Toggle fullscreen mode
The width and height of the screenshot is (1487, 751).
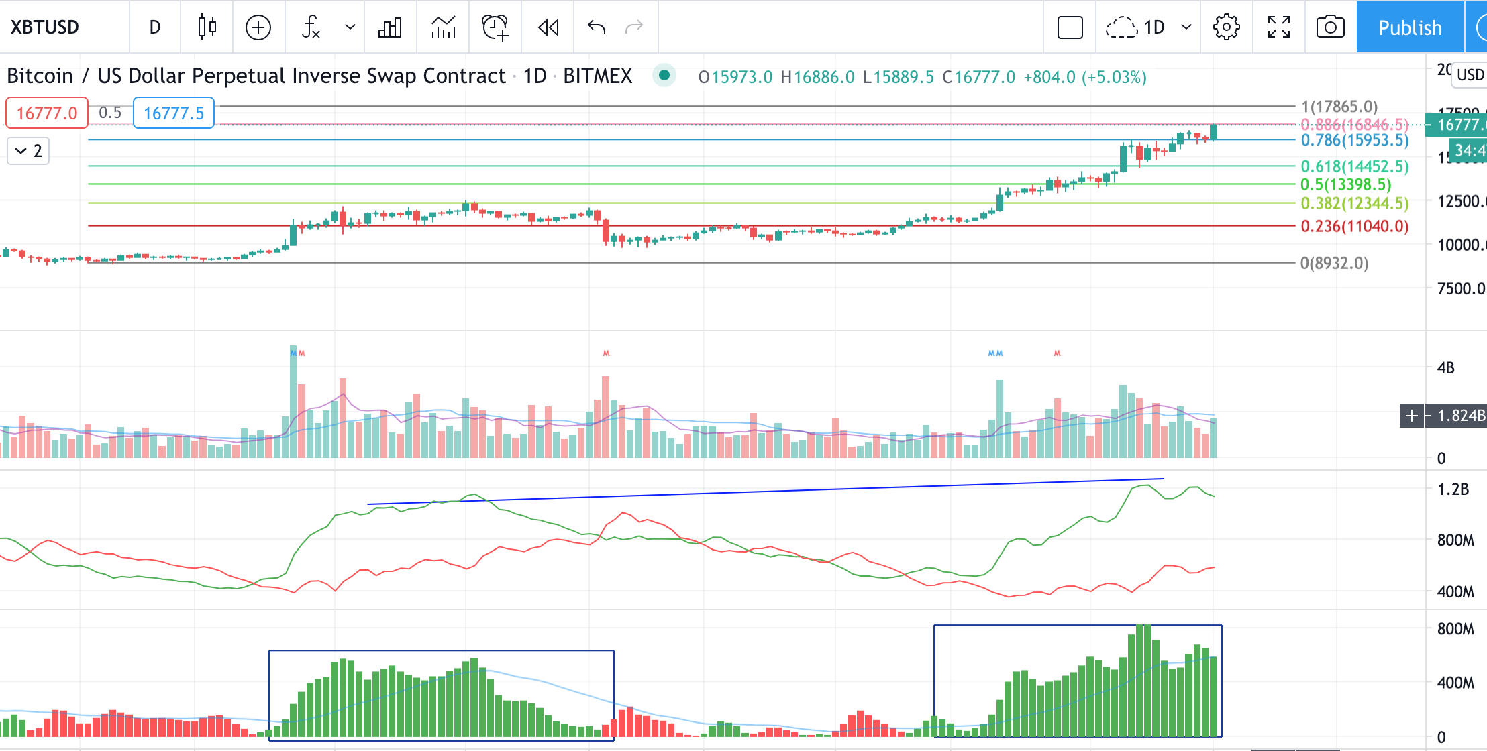point(1278,27)
